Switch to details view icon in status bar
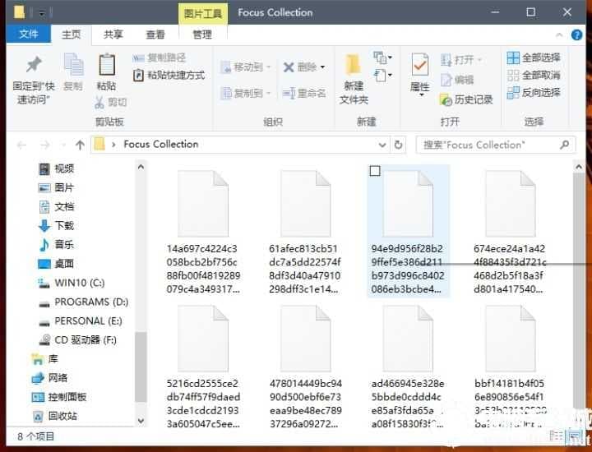 pos(557,436)
